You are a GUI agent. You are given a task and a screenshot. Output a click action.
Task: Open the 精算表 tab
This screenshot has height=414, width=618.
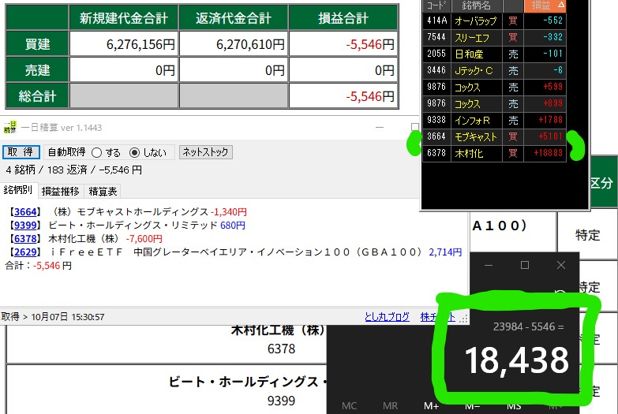[x=103, y=191]
